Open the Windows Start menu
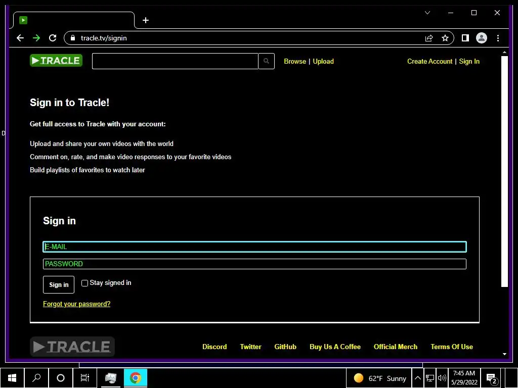Viewport: 518px width, 388px height. [12, 378]
